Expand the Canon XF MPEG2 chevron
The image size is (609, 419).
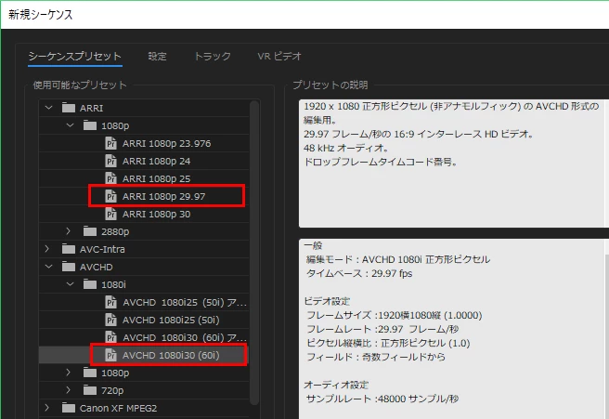47,408
